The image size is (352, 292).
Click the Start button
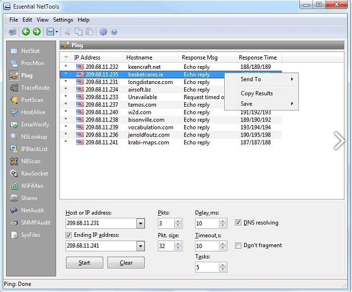point(84,263)
